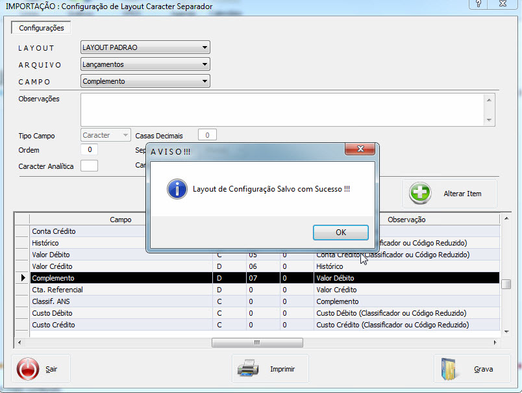Click the red Sair power icon

pos(27,369)
